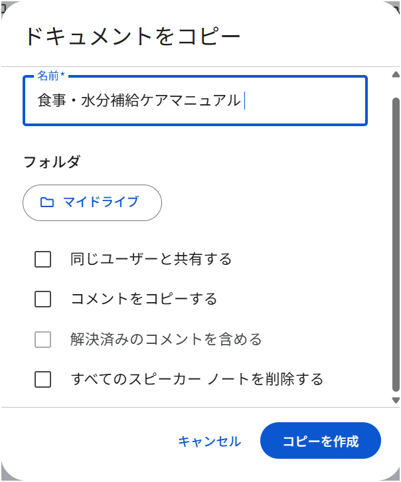Enable the 同じユーザーと共有する checkbox
The width and height of the screenshot is (401, 482).
pos(43,259)
